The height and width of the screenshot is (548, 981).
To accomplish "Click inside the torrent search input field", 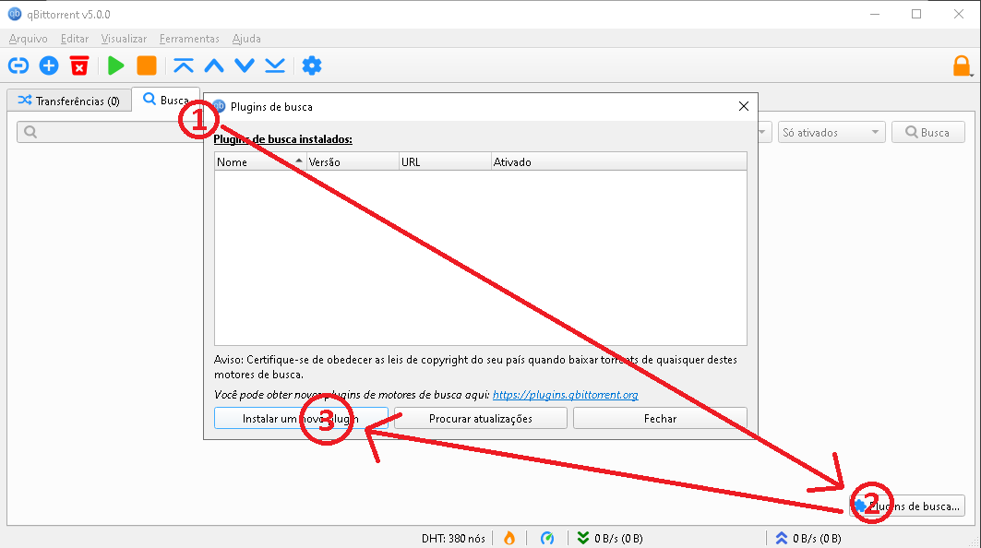I will tap(111, 131).
